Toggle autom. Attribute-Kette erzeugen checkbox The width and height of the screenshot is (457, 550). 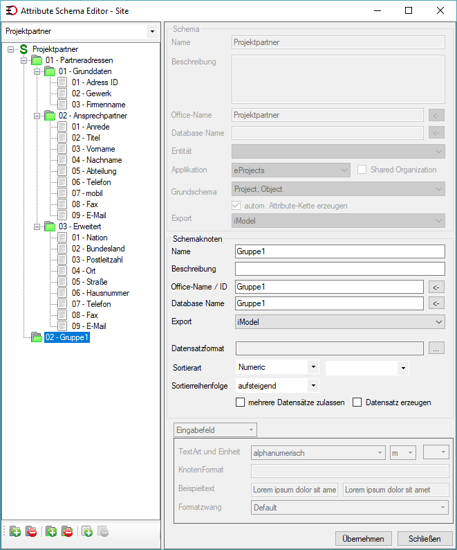tap(236, 206)
